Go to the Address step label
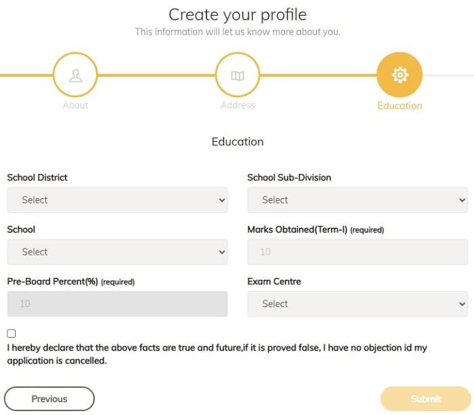 [x=238, y=105]
